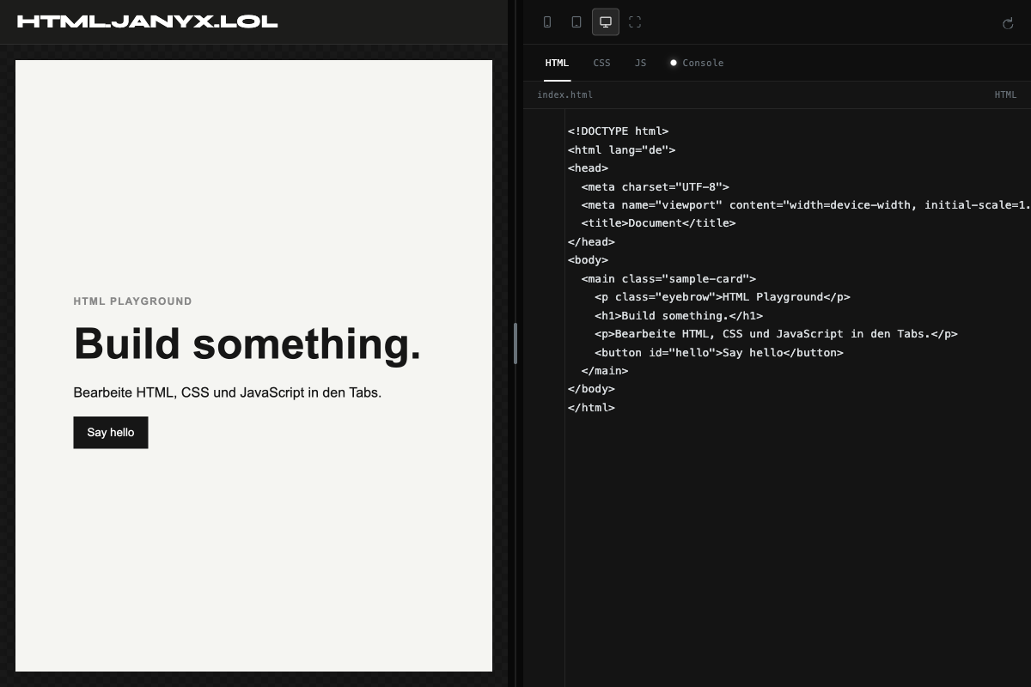Click the splitter handle between preview and editor

point(515,343)
